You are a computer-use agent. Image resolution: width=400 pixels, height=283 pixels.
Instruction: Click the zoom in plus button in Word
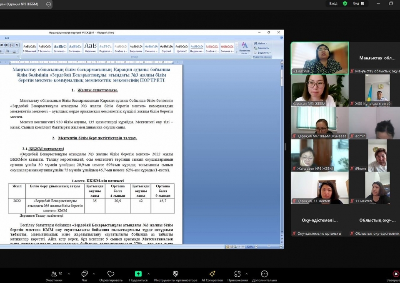pos(281,246)
